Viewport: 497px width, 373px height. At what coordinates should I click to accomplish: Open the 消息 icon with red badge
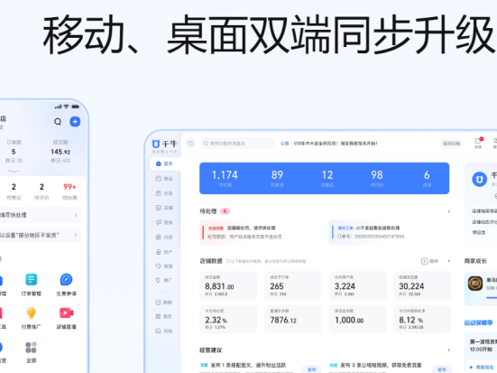[478, 143]
